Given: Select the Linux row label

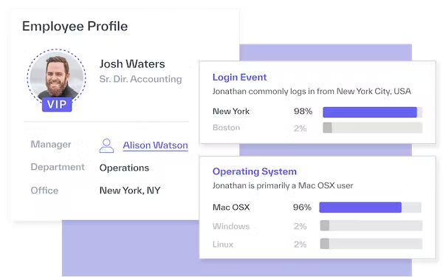Looking at the screenshot, I should [x=223, y=244].
